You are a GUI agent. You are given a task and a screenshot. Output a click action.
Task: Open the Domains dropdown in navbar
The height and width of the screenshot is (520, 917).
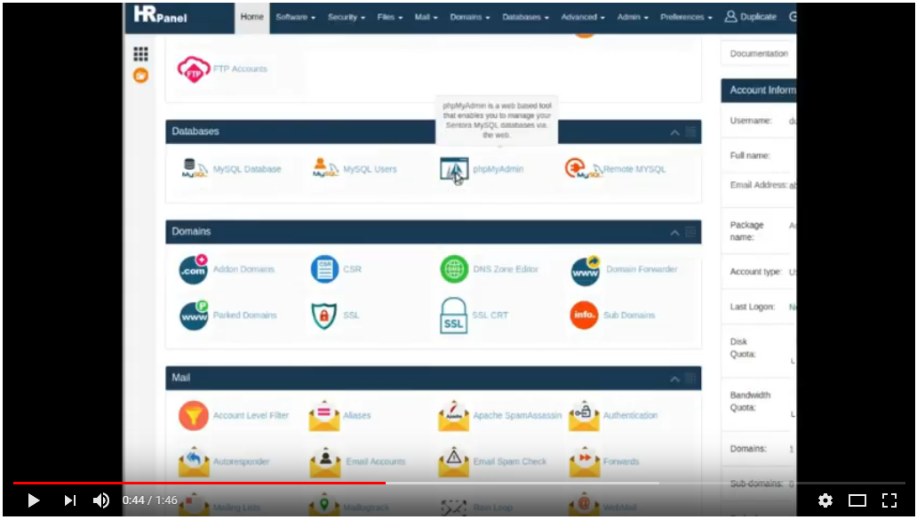470,17
